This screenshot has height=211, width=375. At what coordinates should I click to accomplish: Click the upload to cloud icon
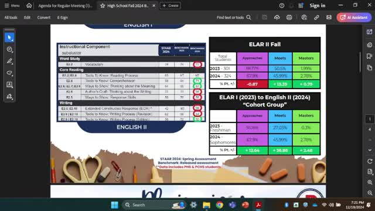pos(277,18)
